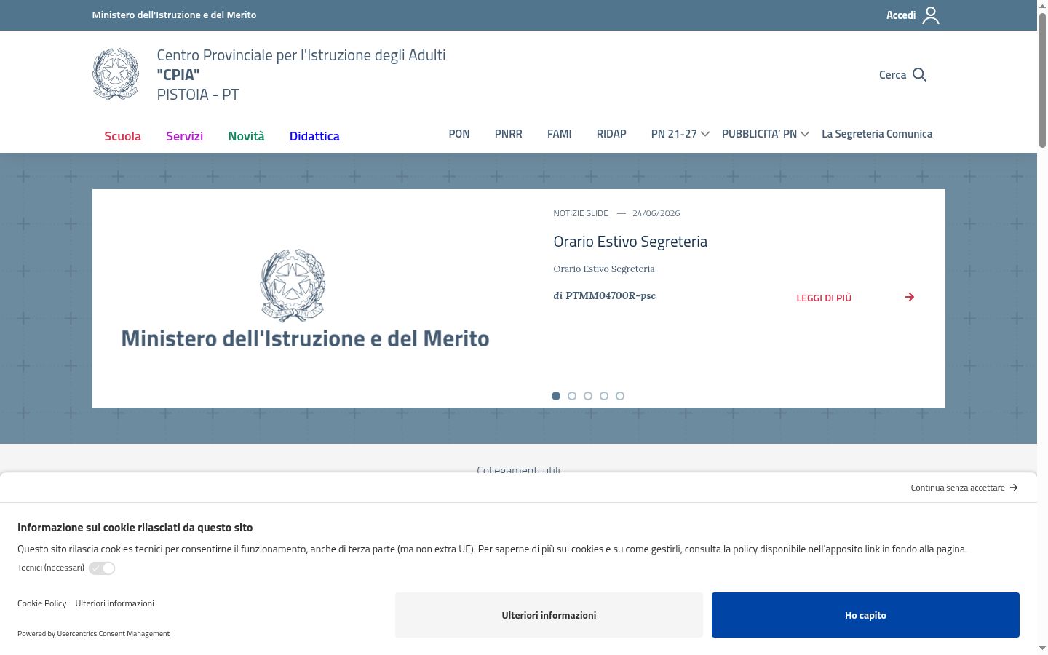The width and height of the screenshot is (1048, 655).
Task: Open La Segreteria Comunica link
Action: click(877, 134)
